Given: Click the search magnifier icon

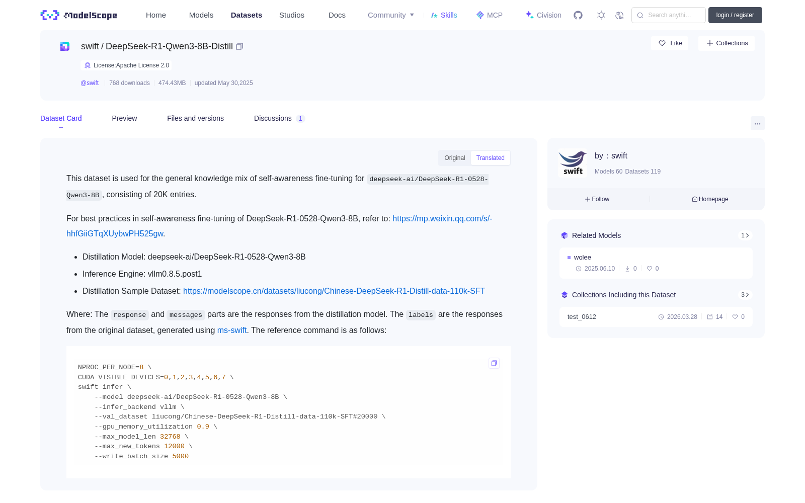Looking at the screenshot, I should [640, 15].
